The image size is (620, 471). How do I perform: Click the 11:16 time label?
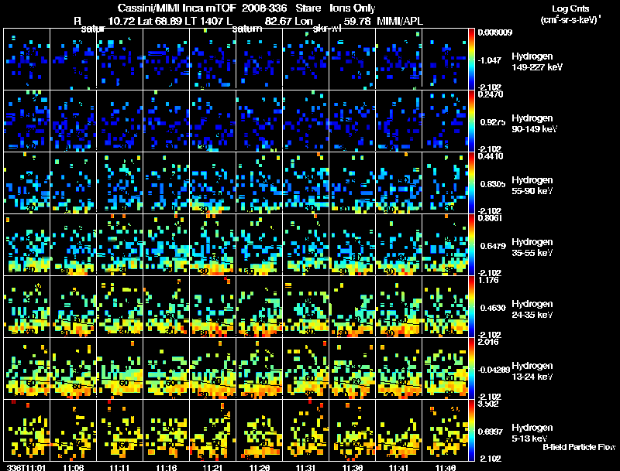click(x=166, y=468)
